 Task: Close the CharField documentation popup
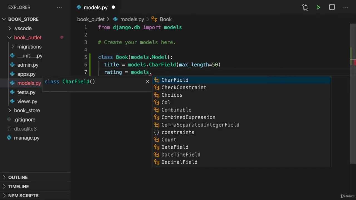(147, 81)
